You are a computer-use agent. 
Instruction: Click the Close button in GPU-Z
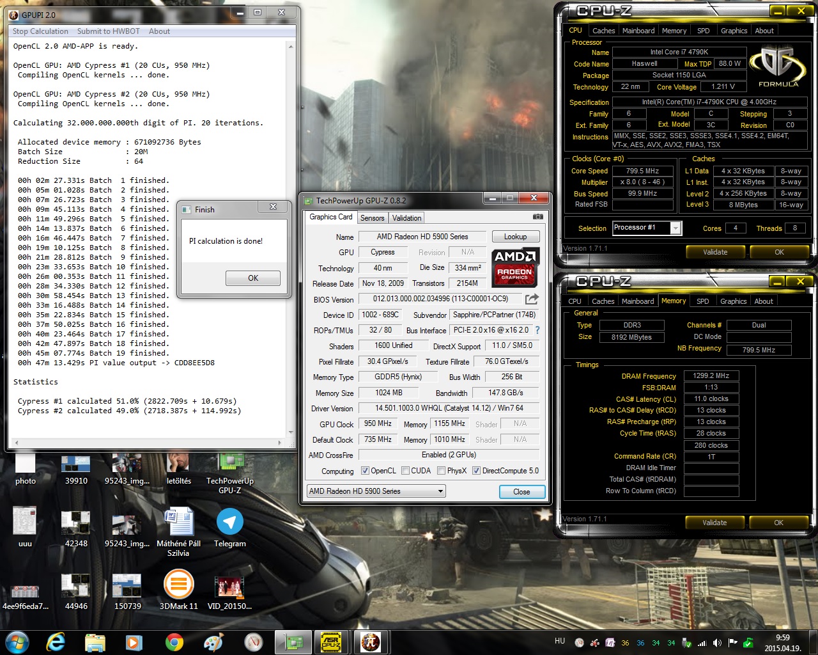[x=521, y=492]
